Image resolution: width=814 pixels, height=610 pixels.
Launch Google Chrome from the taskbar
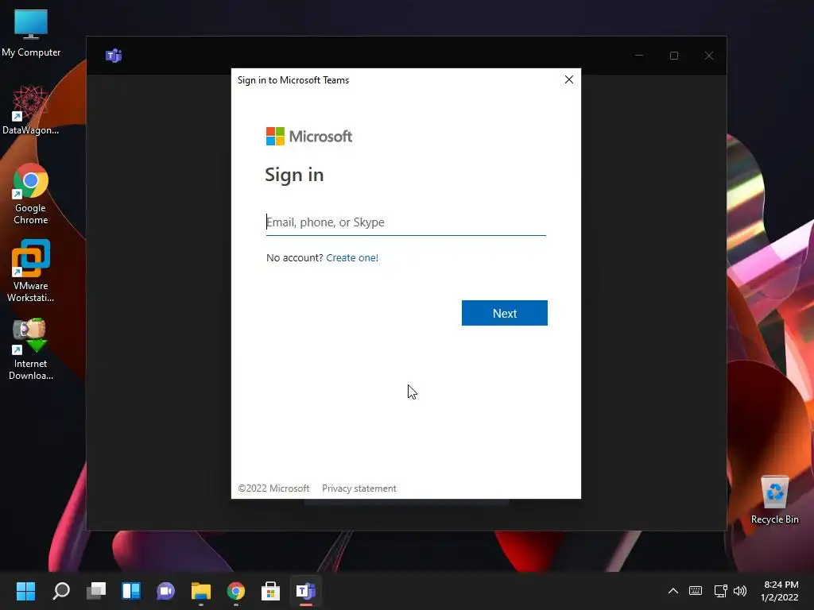click(235, 591)
